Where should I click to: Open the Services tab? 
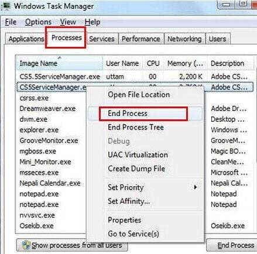[102, 39]
